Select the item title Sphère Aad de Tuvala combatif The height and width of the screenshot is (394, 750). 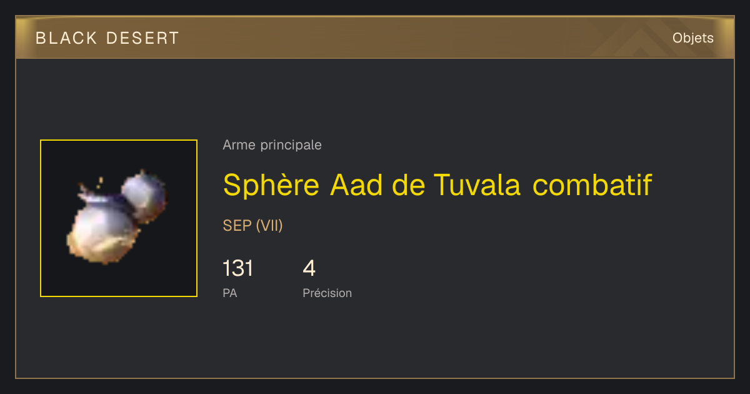click(x=437, y=184)
